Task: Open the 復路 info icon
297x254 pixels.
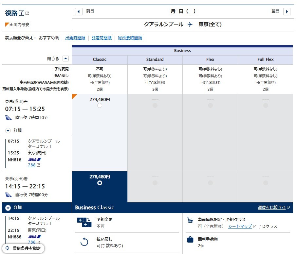Action: [22, 13]
